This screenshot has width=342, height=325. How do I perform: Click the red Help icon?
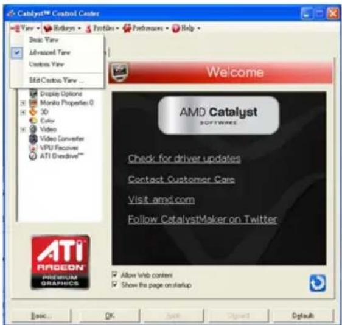coord(176,29)
